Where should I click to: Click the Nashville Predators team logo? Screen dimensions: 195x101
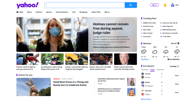(143, 91)
